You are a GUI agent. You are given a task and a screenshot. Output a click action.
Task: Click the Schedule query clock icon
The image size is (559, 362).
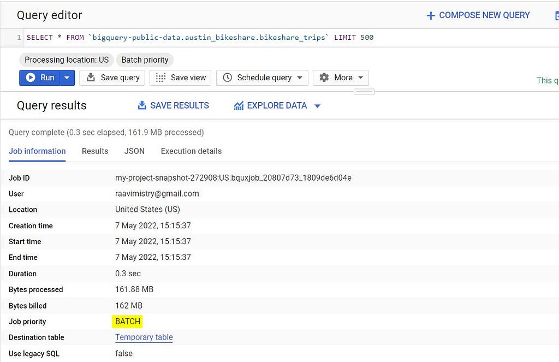click(x=228, y=78)
